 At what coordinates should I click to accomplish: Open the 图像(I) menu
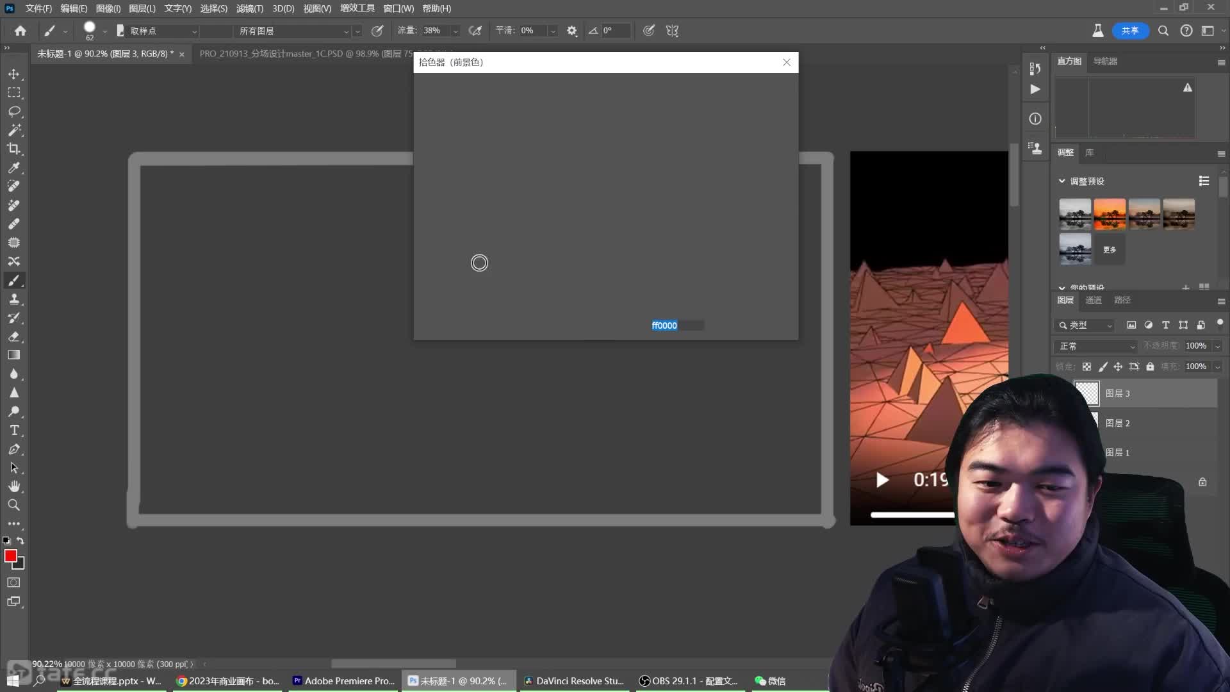pos(108,8)
